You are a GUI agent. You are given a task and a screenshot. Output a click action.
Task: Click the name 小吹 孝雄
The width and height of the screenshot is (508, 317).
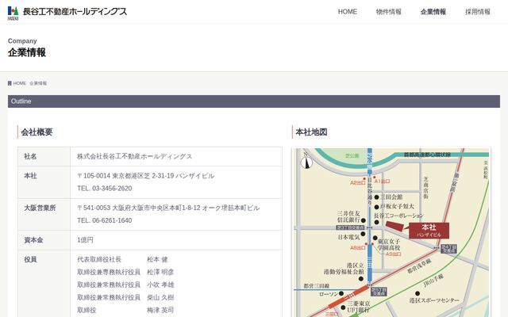160,285
